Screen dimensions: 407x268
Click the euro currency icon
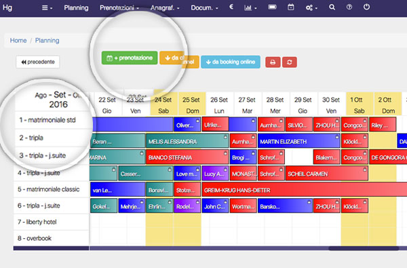231,7
